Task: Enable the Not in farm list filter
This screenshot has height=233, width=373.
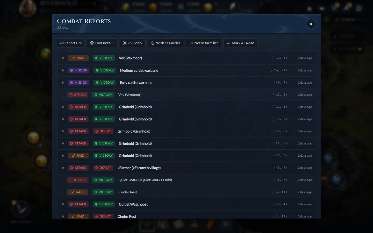Action: pyautogui.click(x=204, y=43)
